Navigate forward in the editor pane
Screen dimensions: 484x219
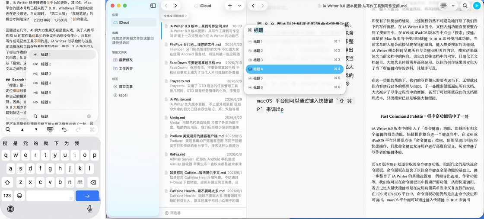tap(263, 6)
